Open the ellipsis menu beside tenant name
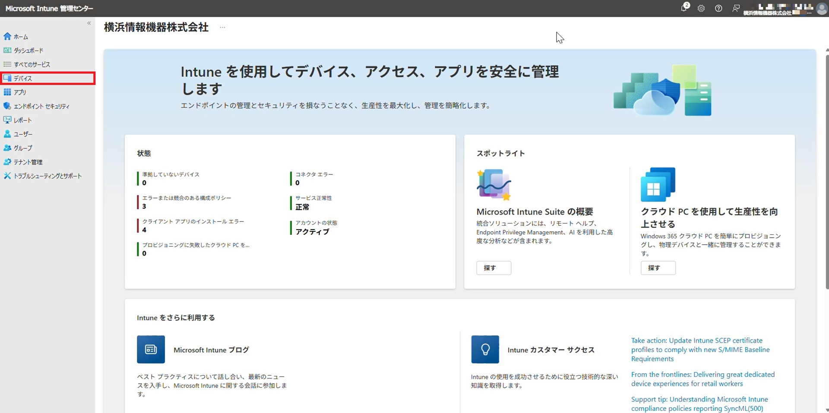Screen dimensions: 829x413 tap(222, 27)
